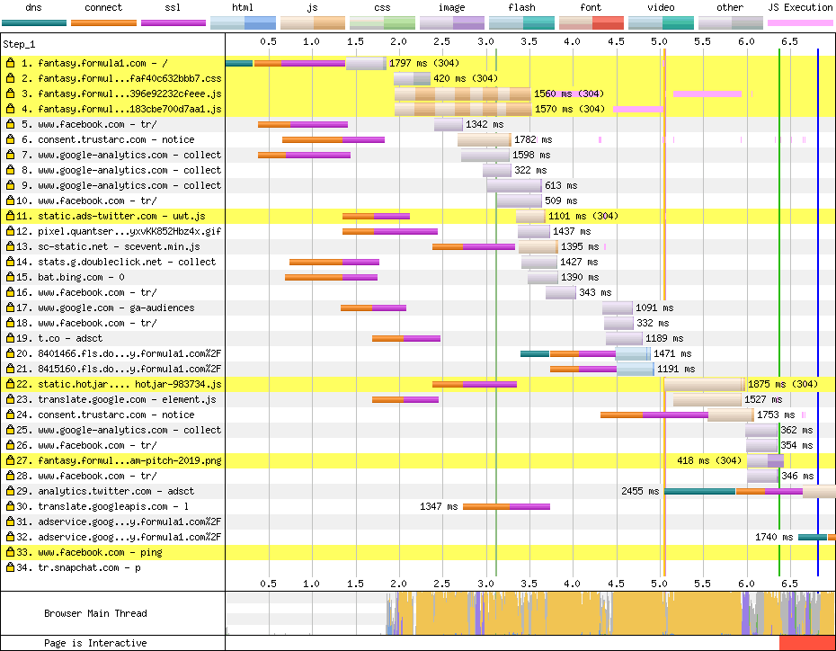
Task: Click the orange connect legend color bar
Action: click(x=103, y=22)
